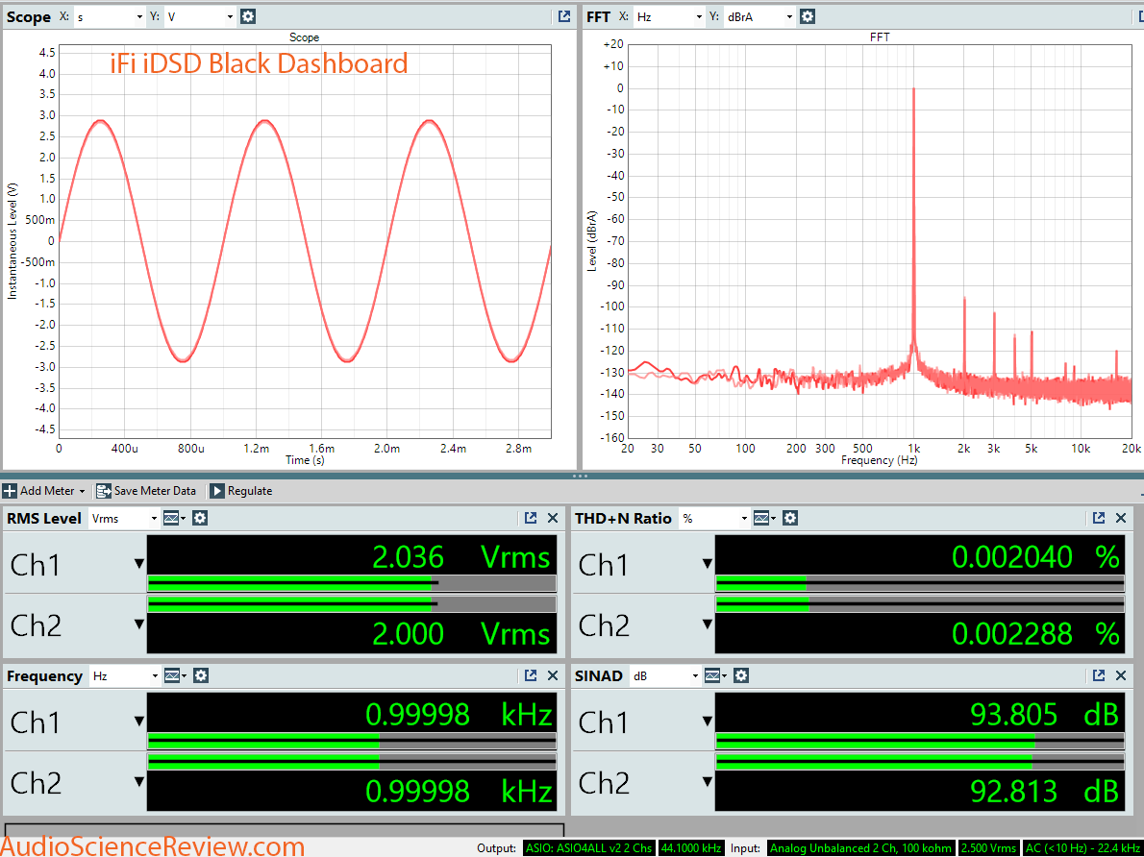This screenshot has width=1144, height=857.
Task: Click the Ch2 SINAD bar graph
Action: click(920, 762)
